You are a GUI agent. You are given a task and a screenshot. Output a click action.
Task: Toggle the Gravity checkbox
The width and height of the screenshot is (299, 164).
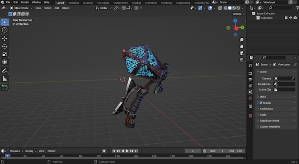coord(261,103)
